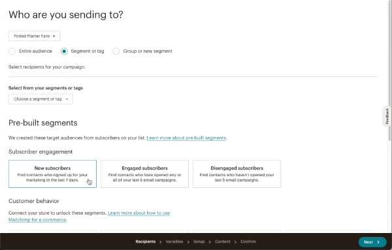Select the Segment or tag option
Viewport: 392px width, 250px height.
pyautogui.click(x=64, y=51)
